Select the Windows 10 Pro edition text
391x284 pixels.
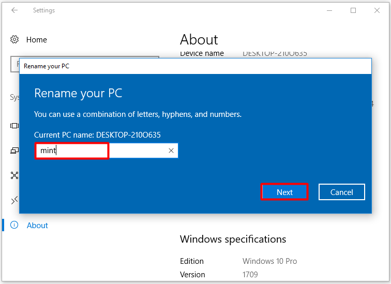[269, 261]
